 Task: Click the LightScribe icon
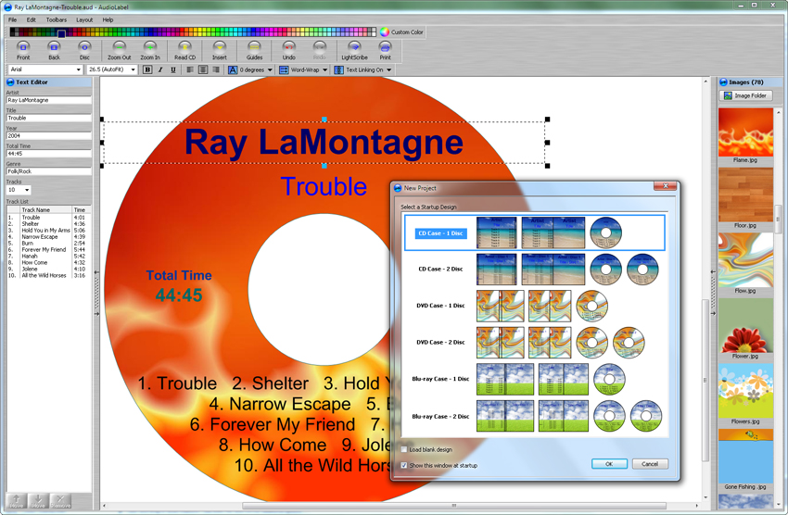click(x=354, y=48)
